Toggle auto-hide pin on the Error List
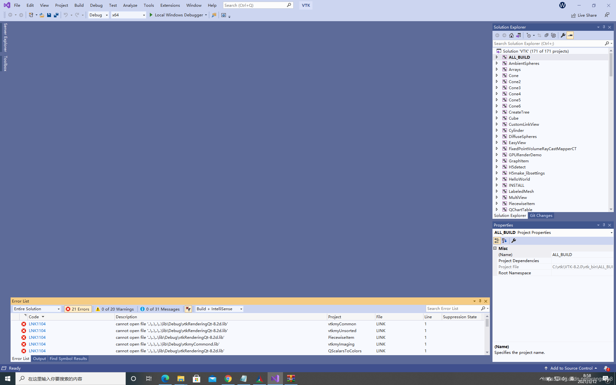The height and width of the screenshot is (385, 616). [x=480, y=301]
